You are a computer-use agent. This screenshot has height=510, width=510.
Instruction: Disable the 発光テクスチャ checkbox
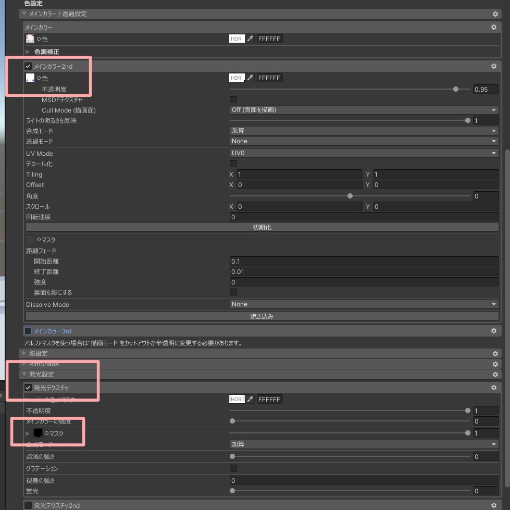(28, 388)
